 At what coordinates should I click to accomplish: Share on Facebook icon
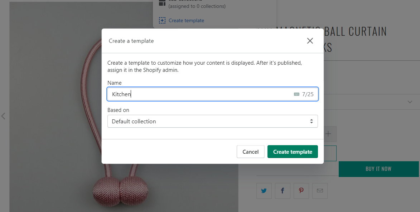(x=283, y=191)
